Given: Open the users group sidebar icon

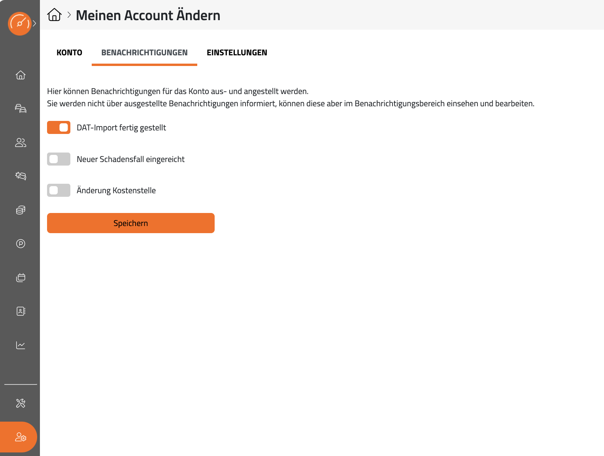Looking at the screenshot, I should 21,142.
